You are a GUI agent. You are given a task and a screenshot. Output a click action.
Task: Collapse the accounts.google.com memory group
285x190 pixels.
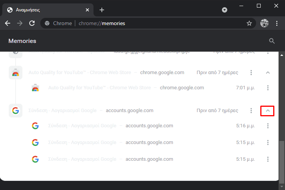[268, 111]
